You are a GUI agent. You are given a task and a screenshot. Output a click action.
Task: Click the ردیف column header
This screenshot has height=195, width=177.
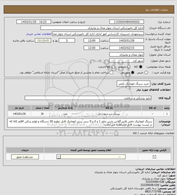[x=167, y=108]
